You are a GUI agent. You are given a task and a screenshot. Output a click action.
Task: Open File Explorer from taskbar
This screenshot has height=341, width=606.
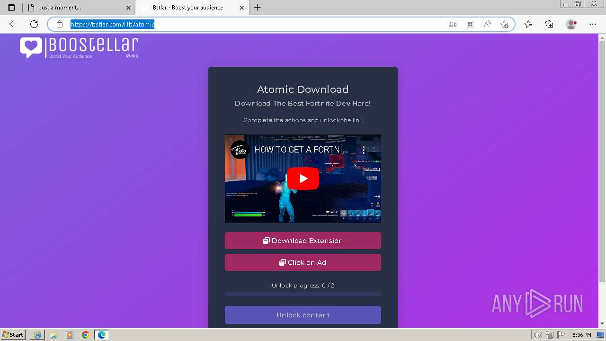[x=53, y=335]
